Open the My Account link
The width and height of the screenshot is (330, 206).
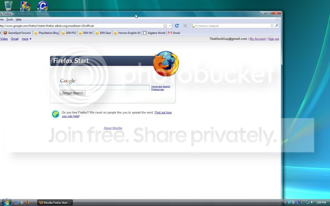click(x=257, y=39)
